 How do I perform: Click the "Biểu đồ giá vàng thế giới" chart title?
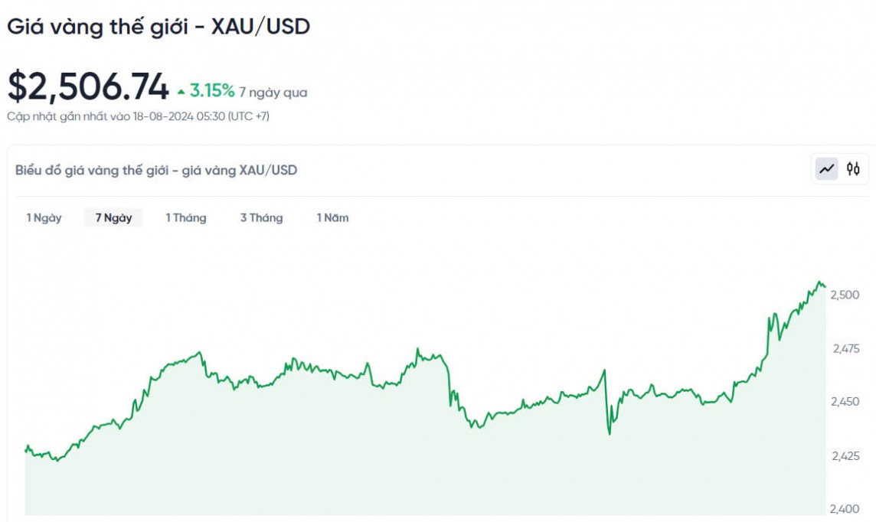156,170
